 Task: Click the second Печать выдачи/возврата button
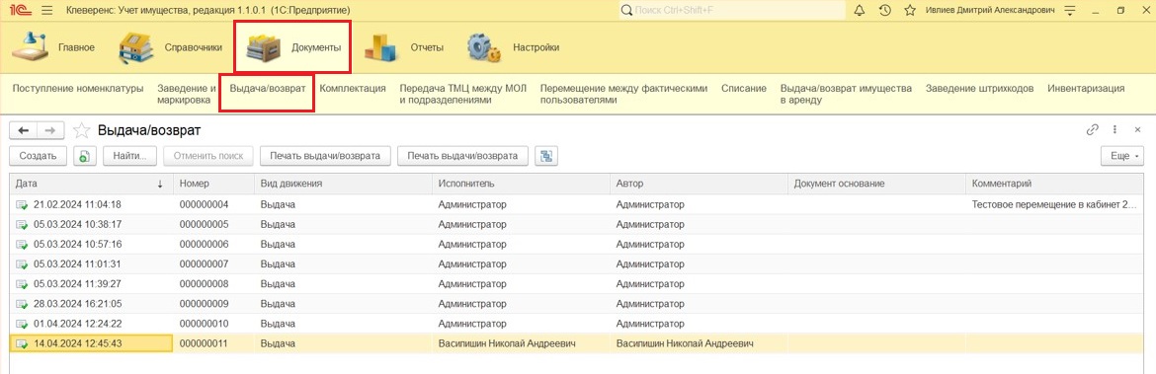pyautogui.click(x=462, y=156)
